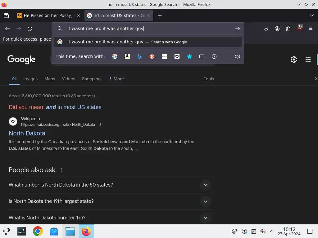Expand 'What number is North Dakota' question
Screen dimensions: 318x238
pyautogui.click(x=110, y=185)
